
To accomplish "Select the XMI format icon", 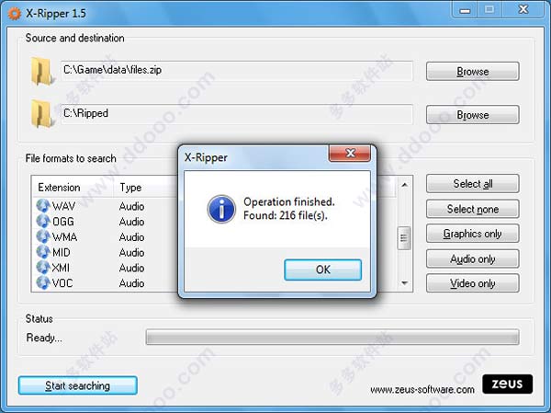I will [x=43, y=268].
